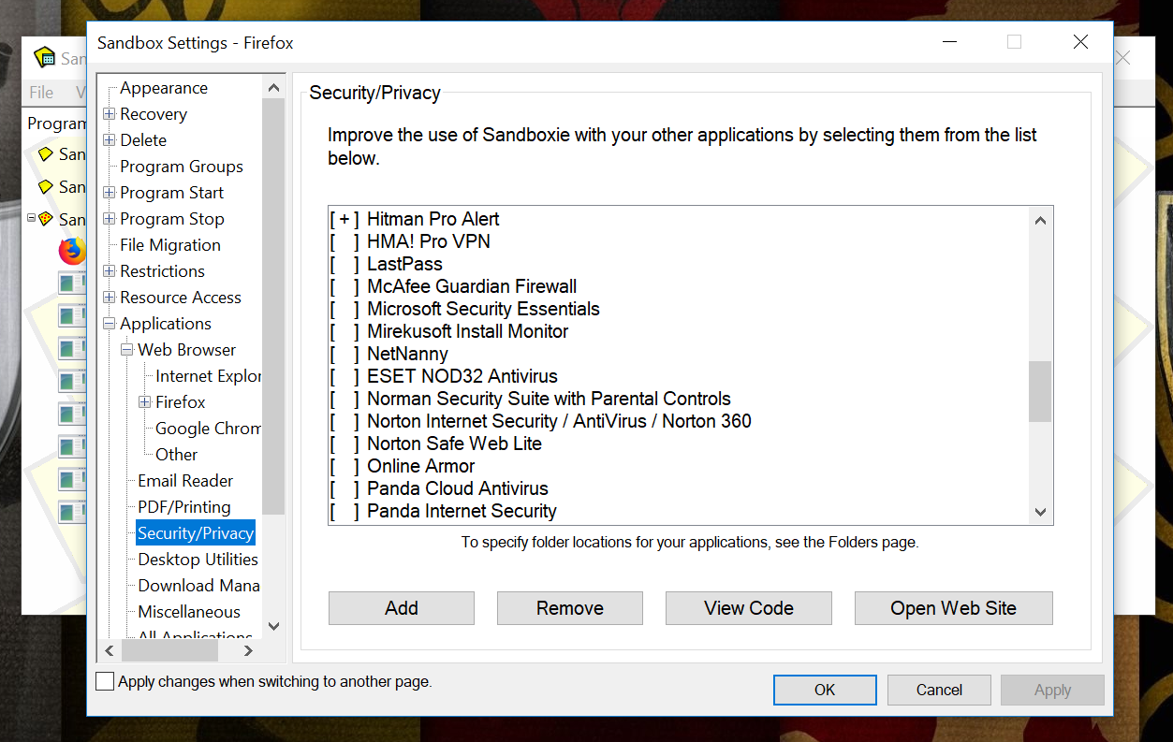
Task: Click the settings tree scroll right arrow
Action: tap(248, 650)
